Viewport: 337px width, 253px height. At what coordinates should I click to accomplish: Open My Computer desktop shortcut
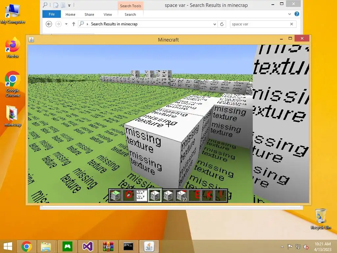[x=13, y=14]
